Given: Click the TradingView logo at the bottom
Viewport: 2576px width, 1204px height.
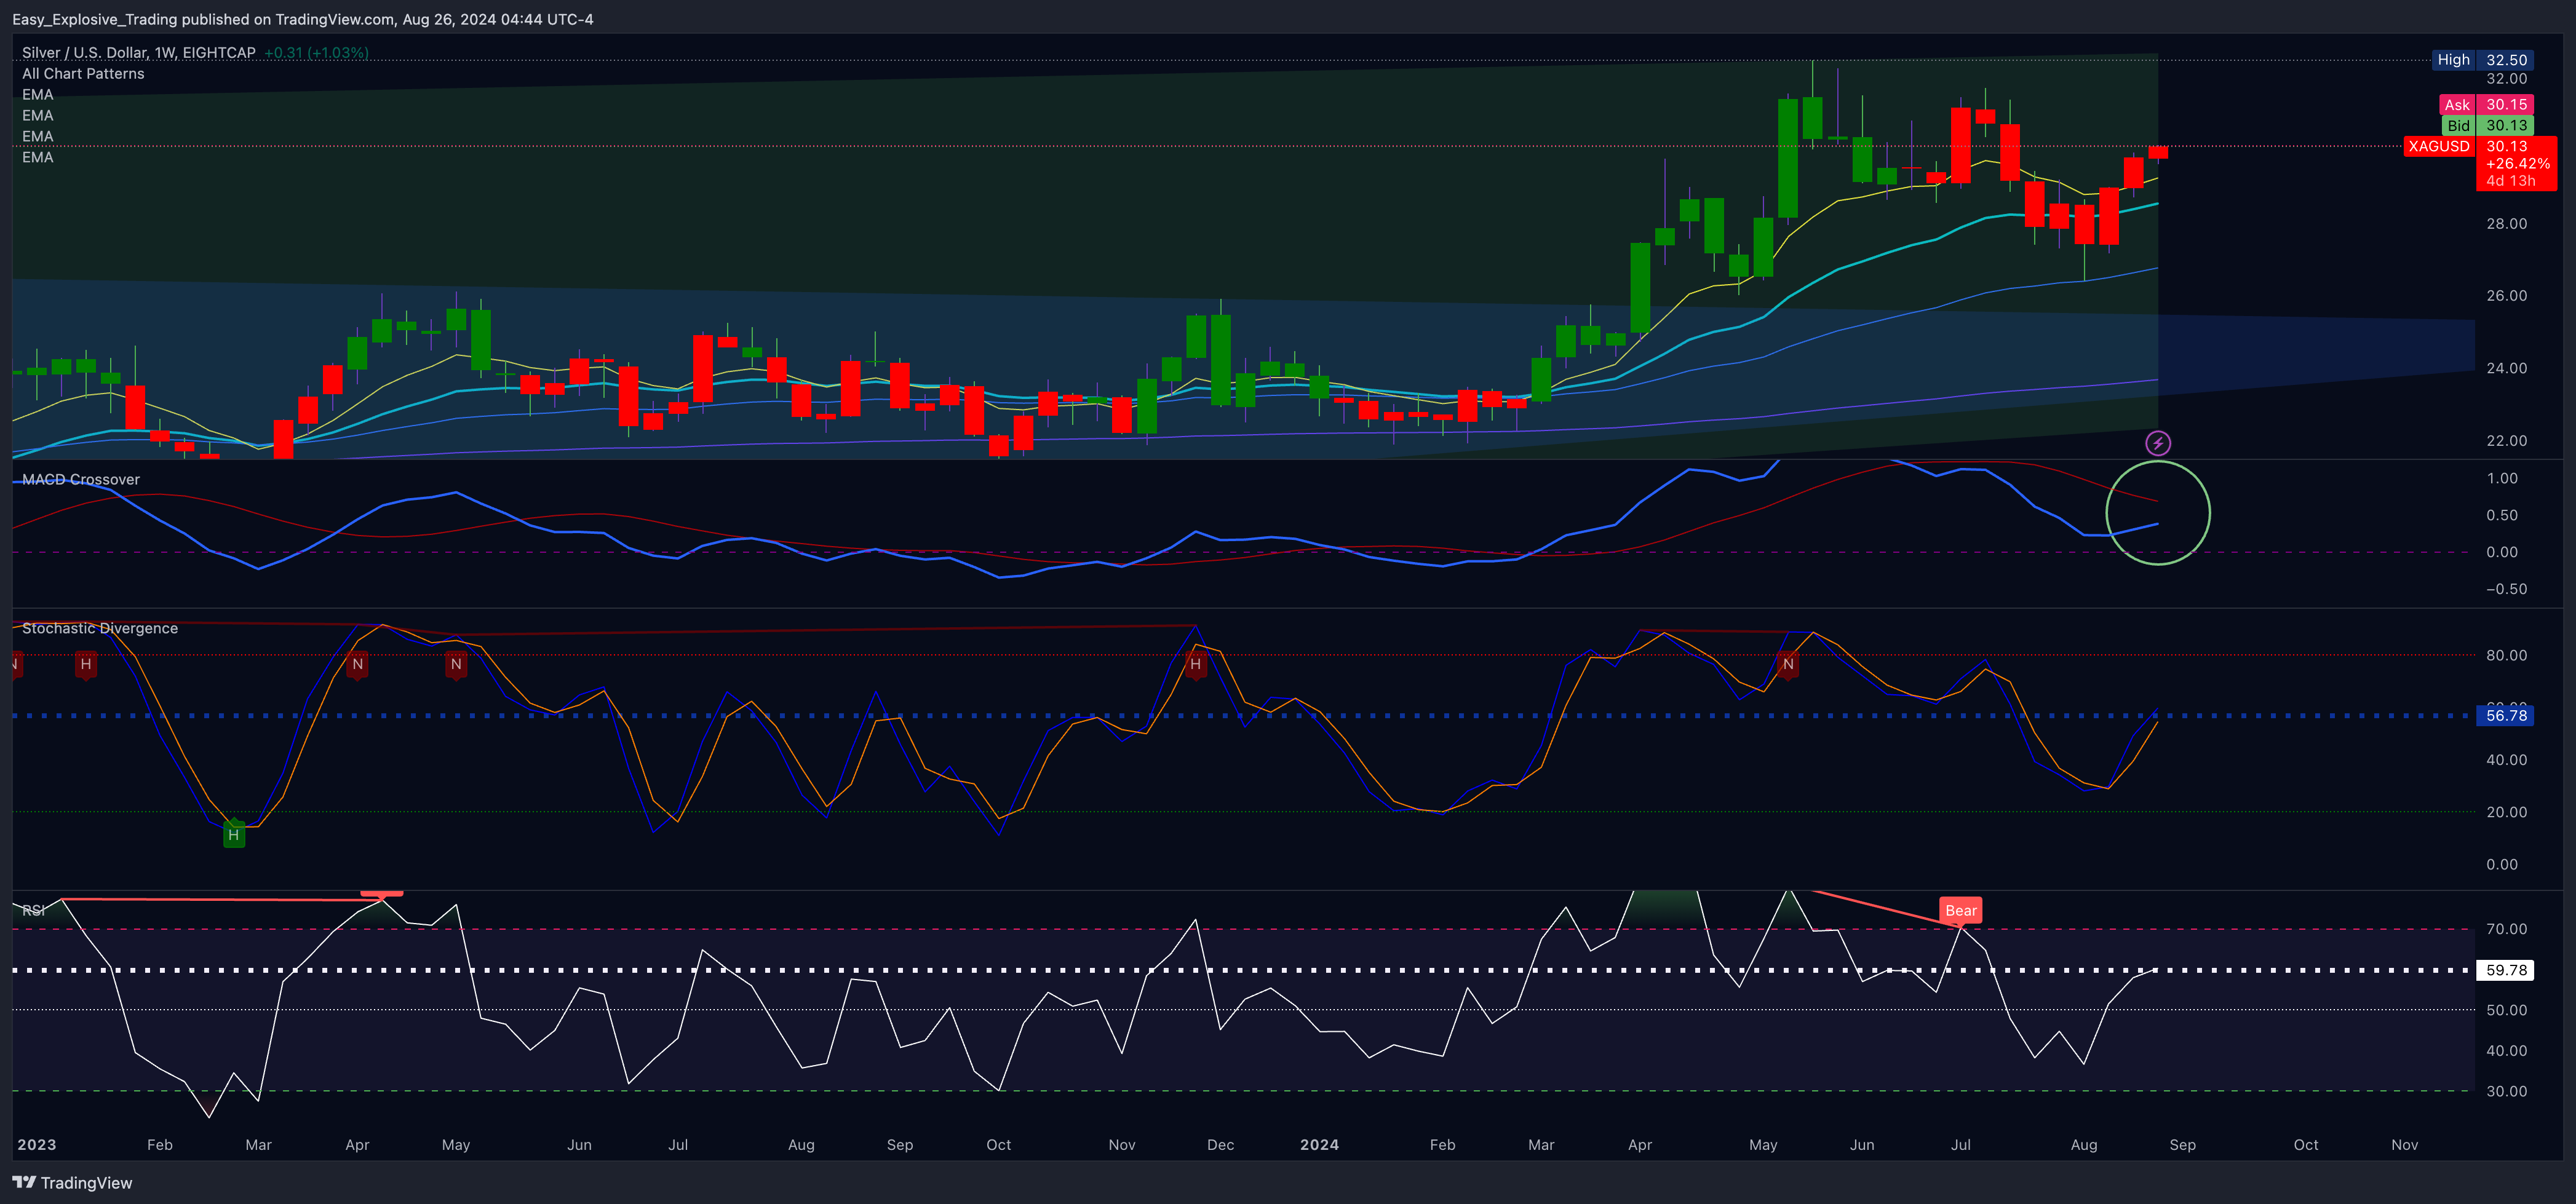Looking at the screenshot, I should pyautogui.click(x=72, y=1183).
